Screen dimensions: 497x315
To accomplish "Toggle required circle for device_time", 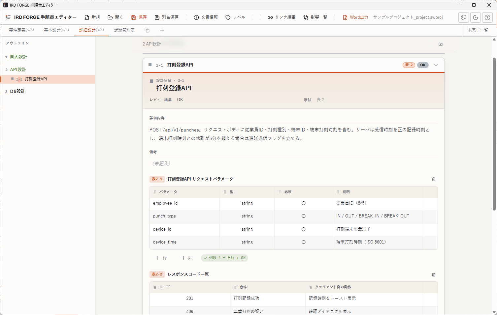I will coord(304,242).
